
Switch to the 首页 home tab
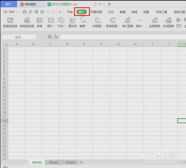coord(9,4)
